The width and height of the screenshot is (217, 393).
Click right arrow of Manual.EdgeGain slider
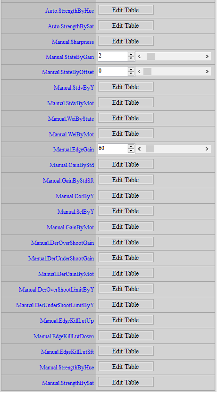pyautogui.click(x=207, y=149)
